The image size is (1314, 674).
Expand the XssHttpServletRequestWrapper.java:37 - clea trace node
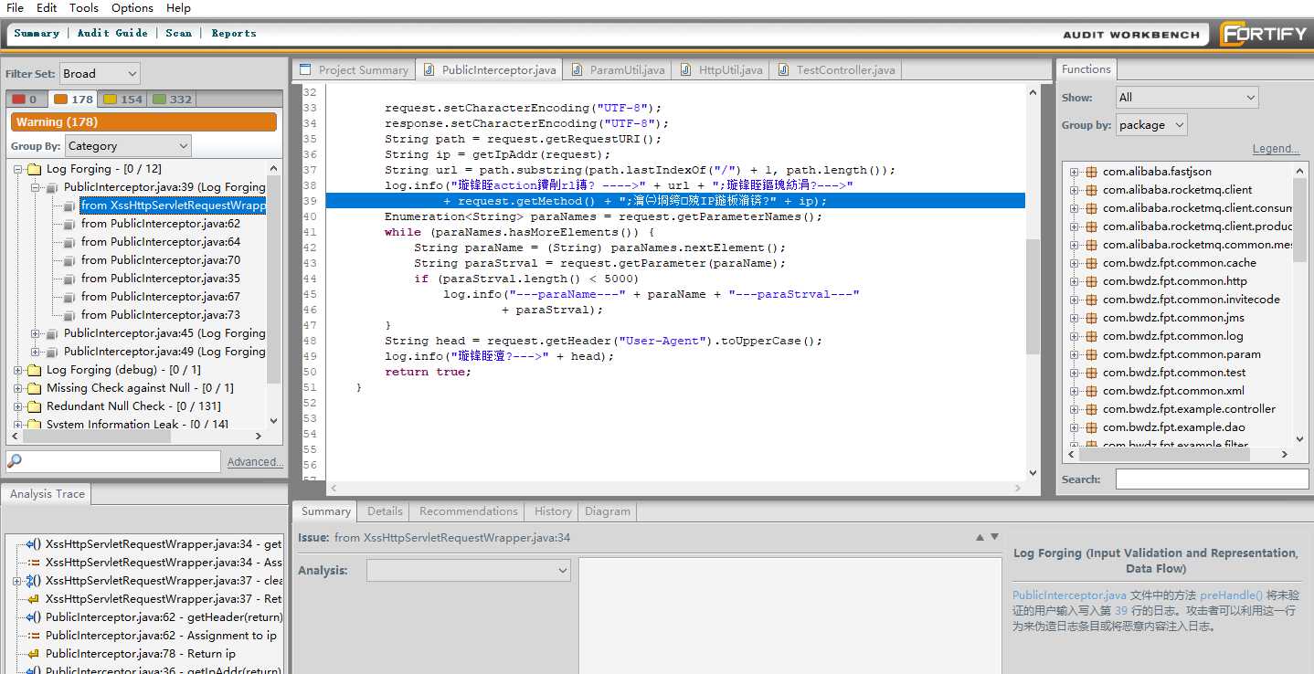[x=17, y=581]
